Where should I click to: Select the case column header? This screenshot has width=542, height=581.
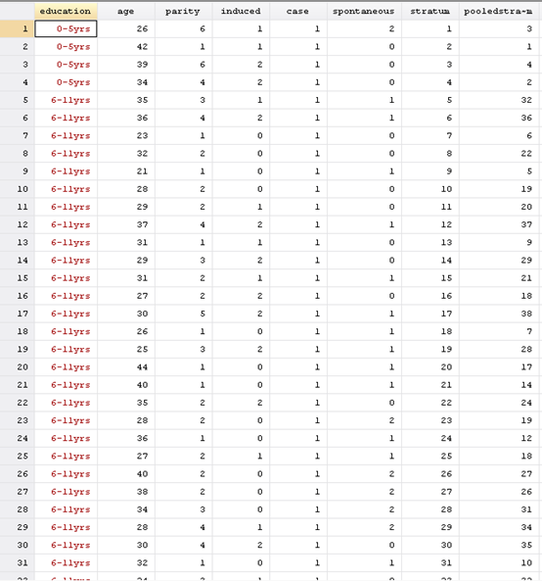tap(298, 11)
